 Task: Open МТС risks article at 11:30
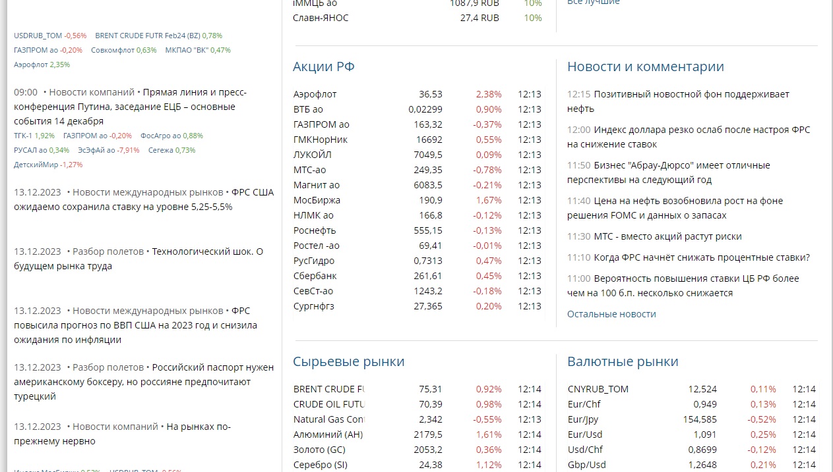pyautogui.click(x=668, y=236)
